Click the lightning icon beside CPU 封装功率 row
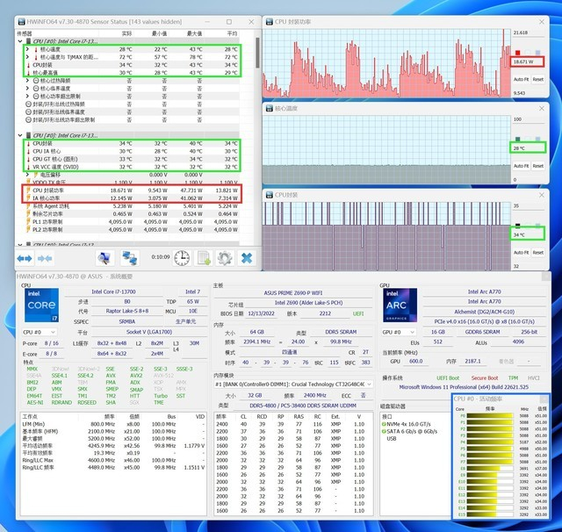The image size is (562, 532). [x=28, y=191]
